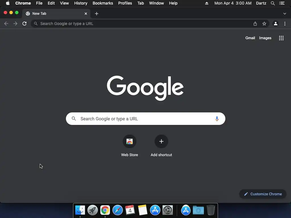Open Notes from the Dock
291x218 pixels.
tap(143, 210)
